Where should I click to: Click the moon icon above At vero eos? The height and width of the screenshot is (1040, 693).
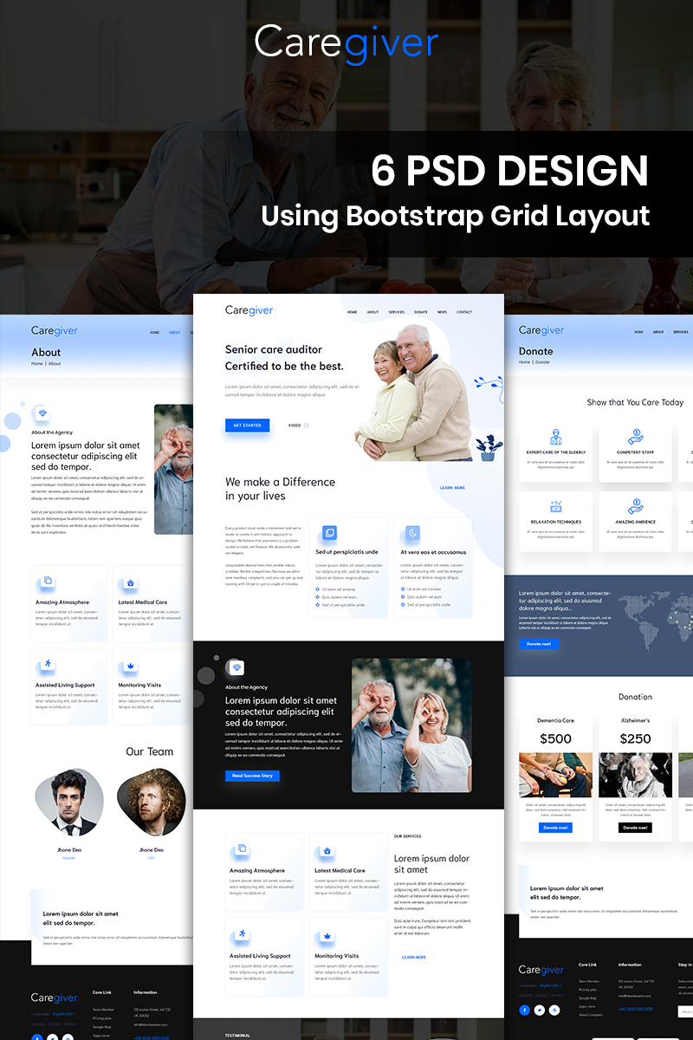pyautogui.click(x=413, y=533)
